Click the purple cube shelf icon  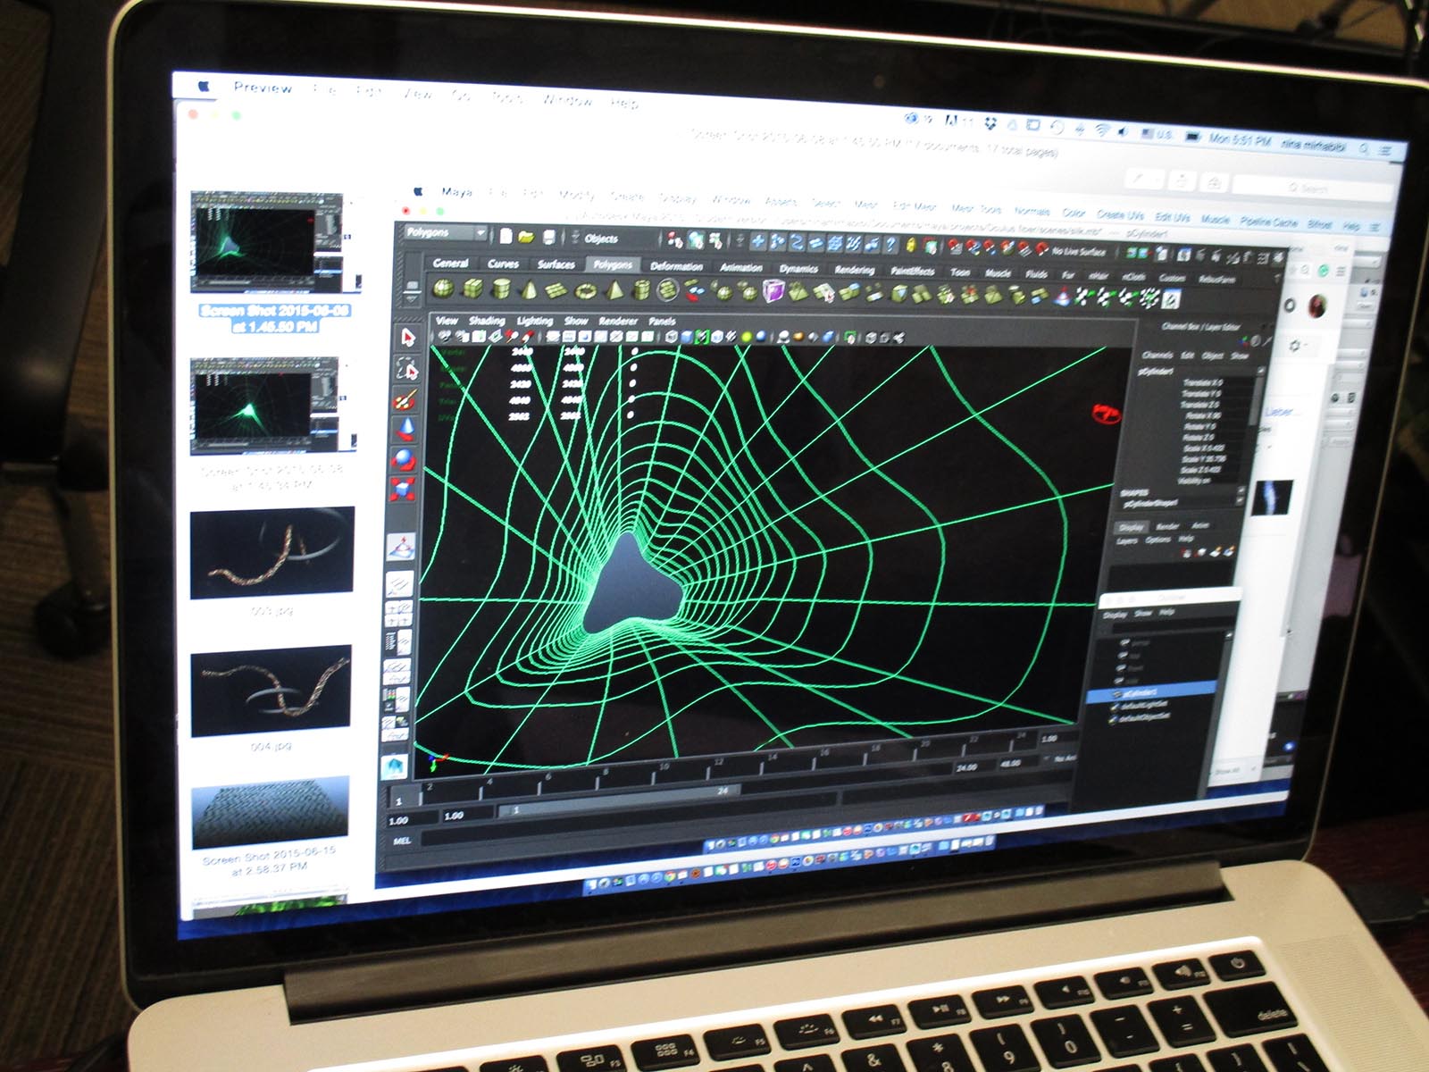pos(773,291)
